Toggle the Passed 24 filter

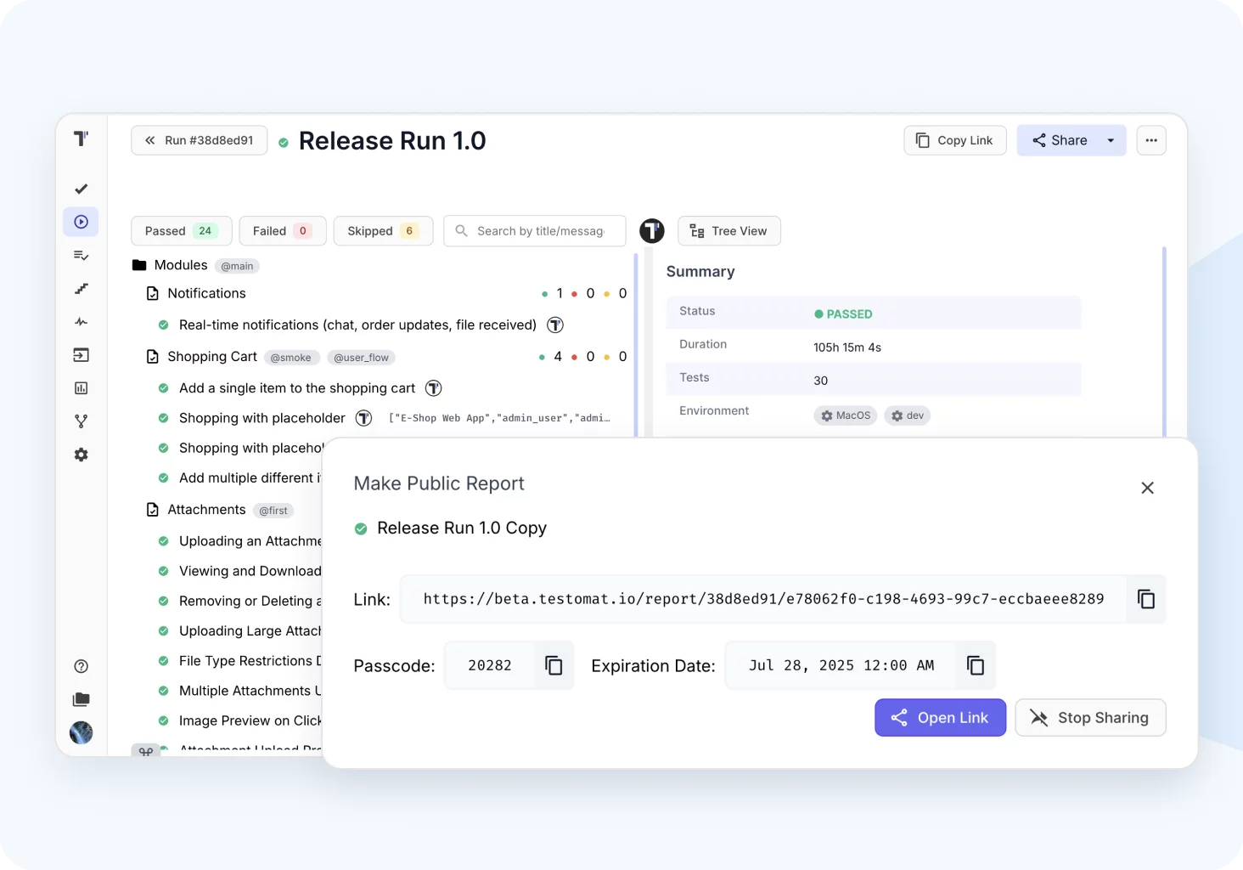(x=181, y=231)
